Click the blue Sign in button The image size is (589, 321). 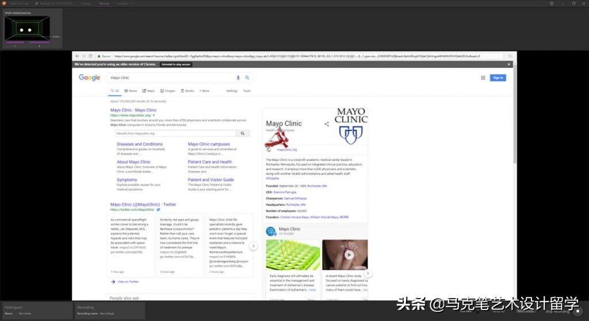pos(498,78)
